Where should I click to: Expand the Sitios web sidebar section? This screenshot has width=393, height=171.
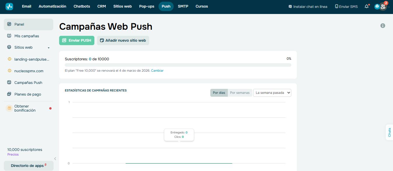48,47
